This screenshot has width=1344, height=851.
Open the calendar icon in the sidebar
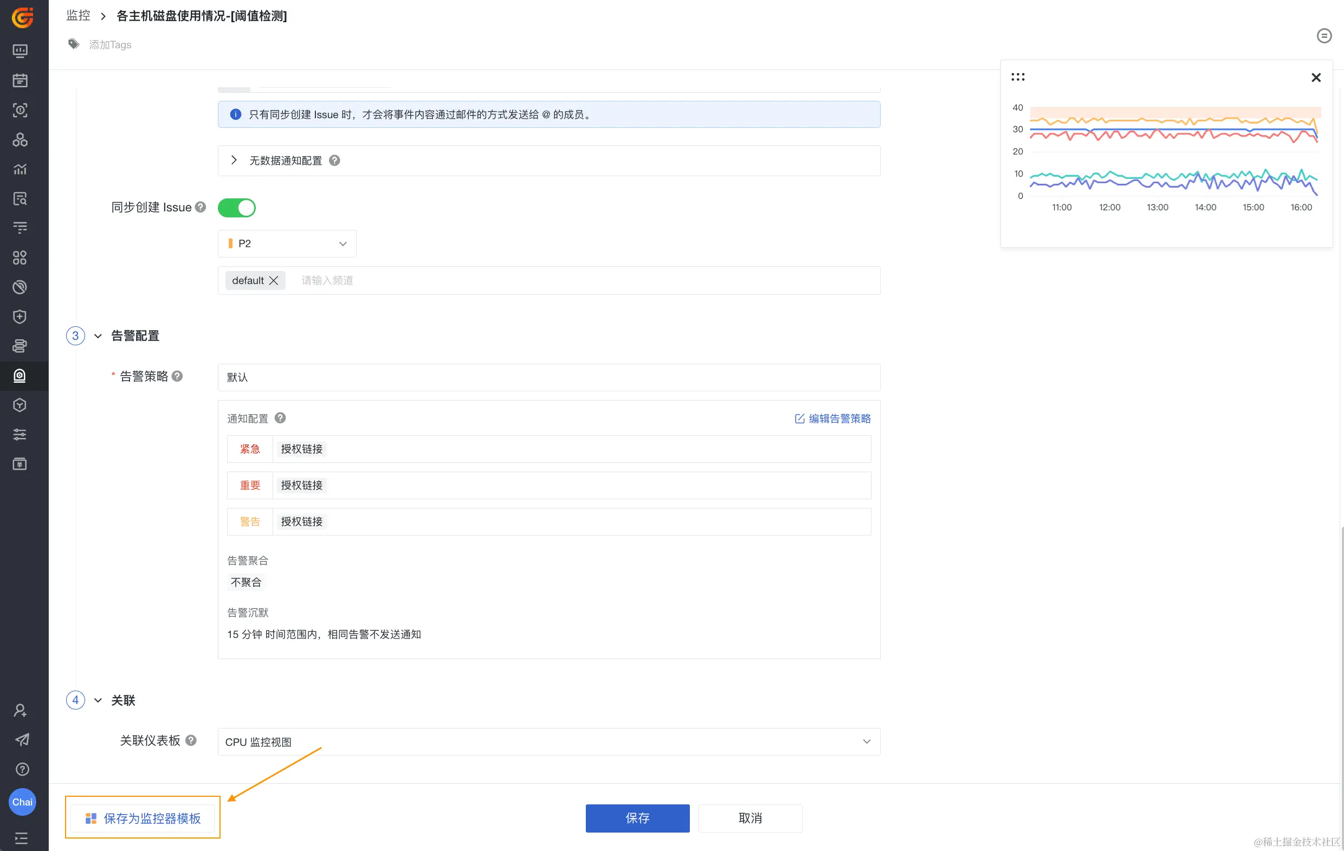point(20,80)
